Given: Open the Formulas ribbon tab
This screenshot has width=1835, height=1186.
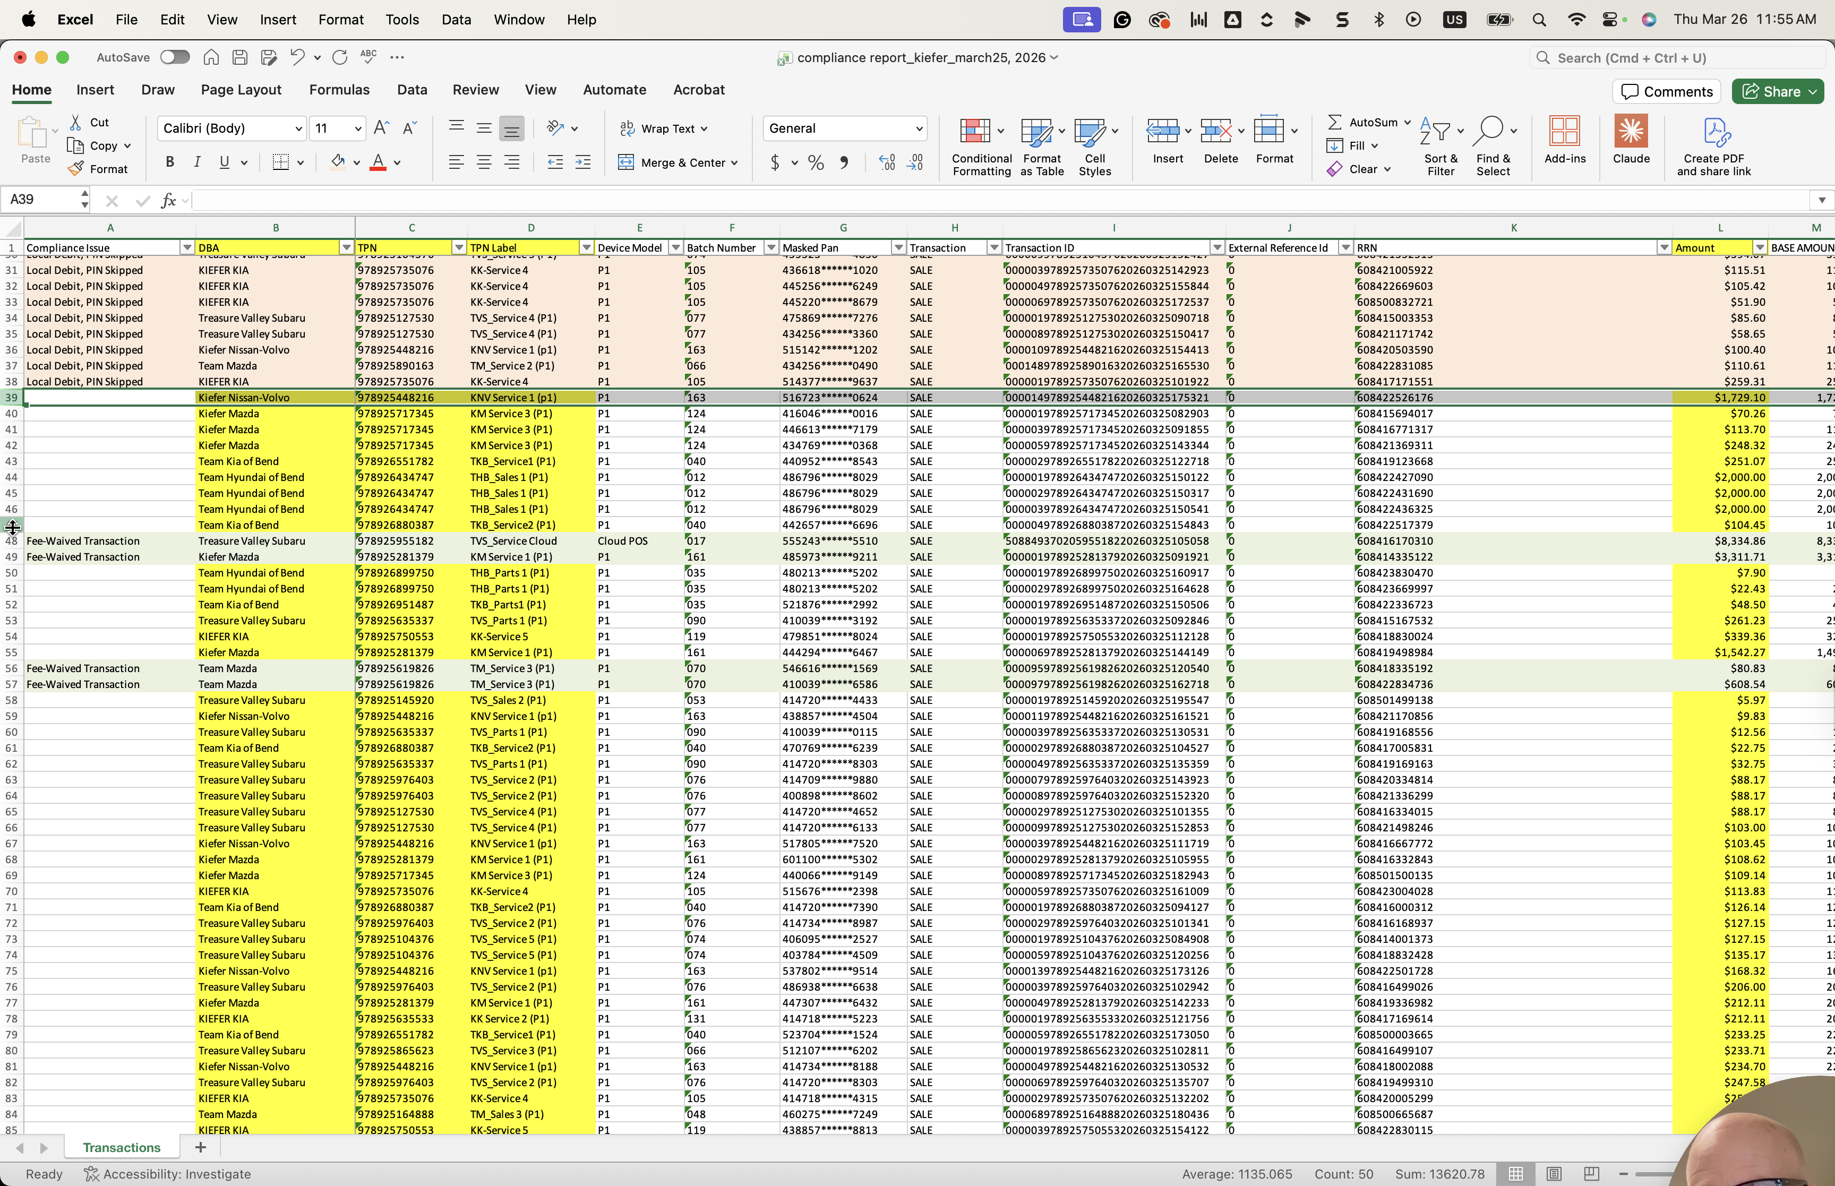Looking at the screenshot, I should tap(339, 90).
